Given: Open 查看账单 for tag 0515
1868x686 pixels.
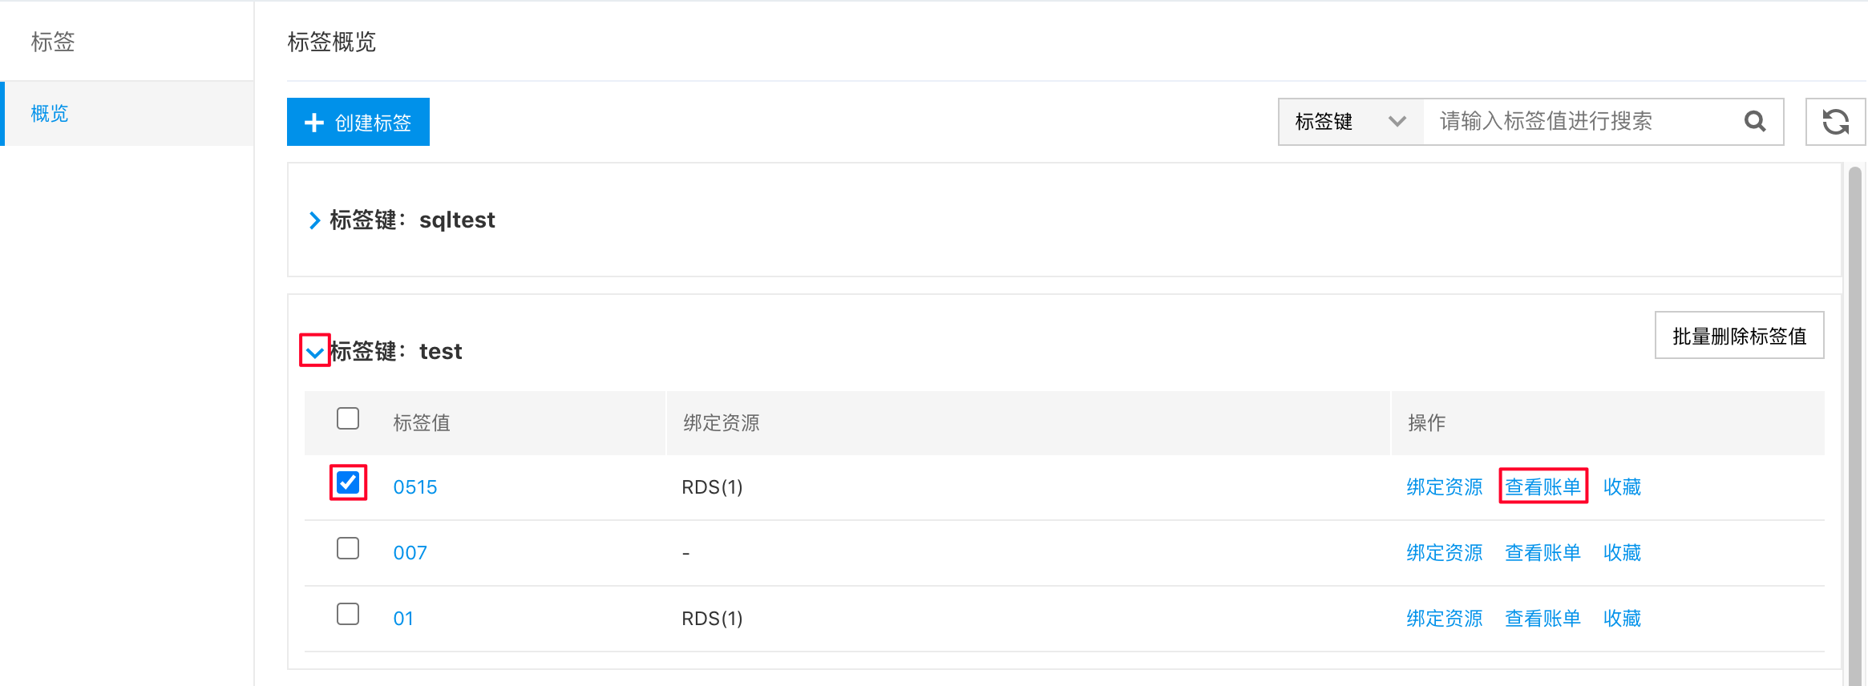Looking at the screenshot, I should 1543,486.
